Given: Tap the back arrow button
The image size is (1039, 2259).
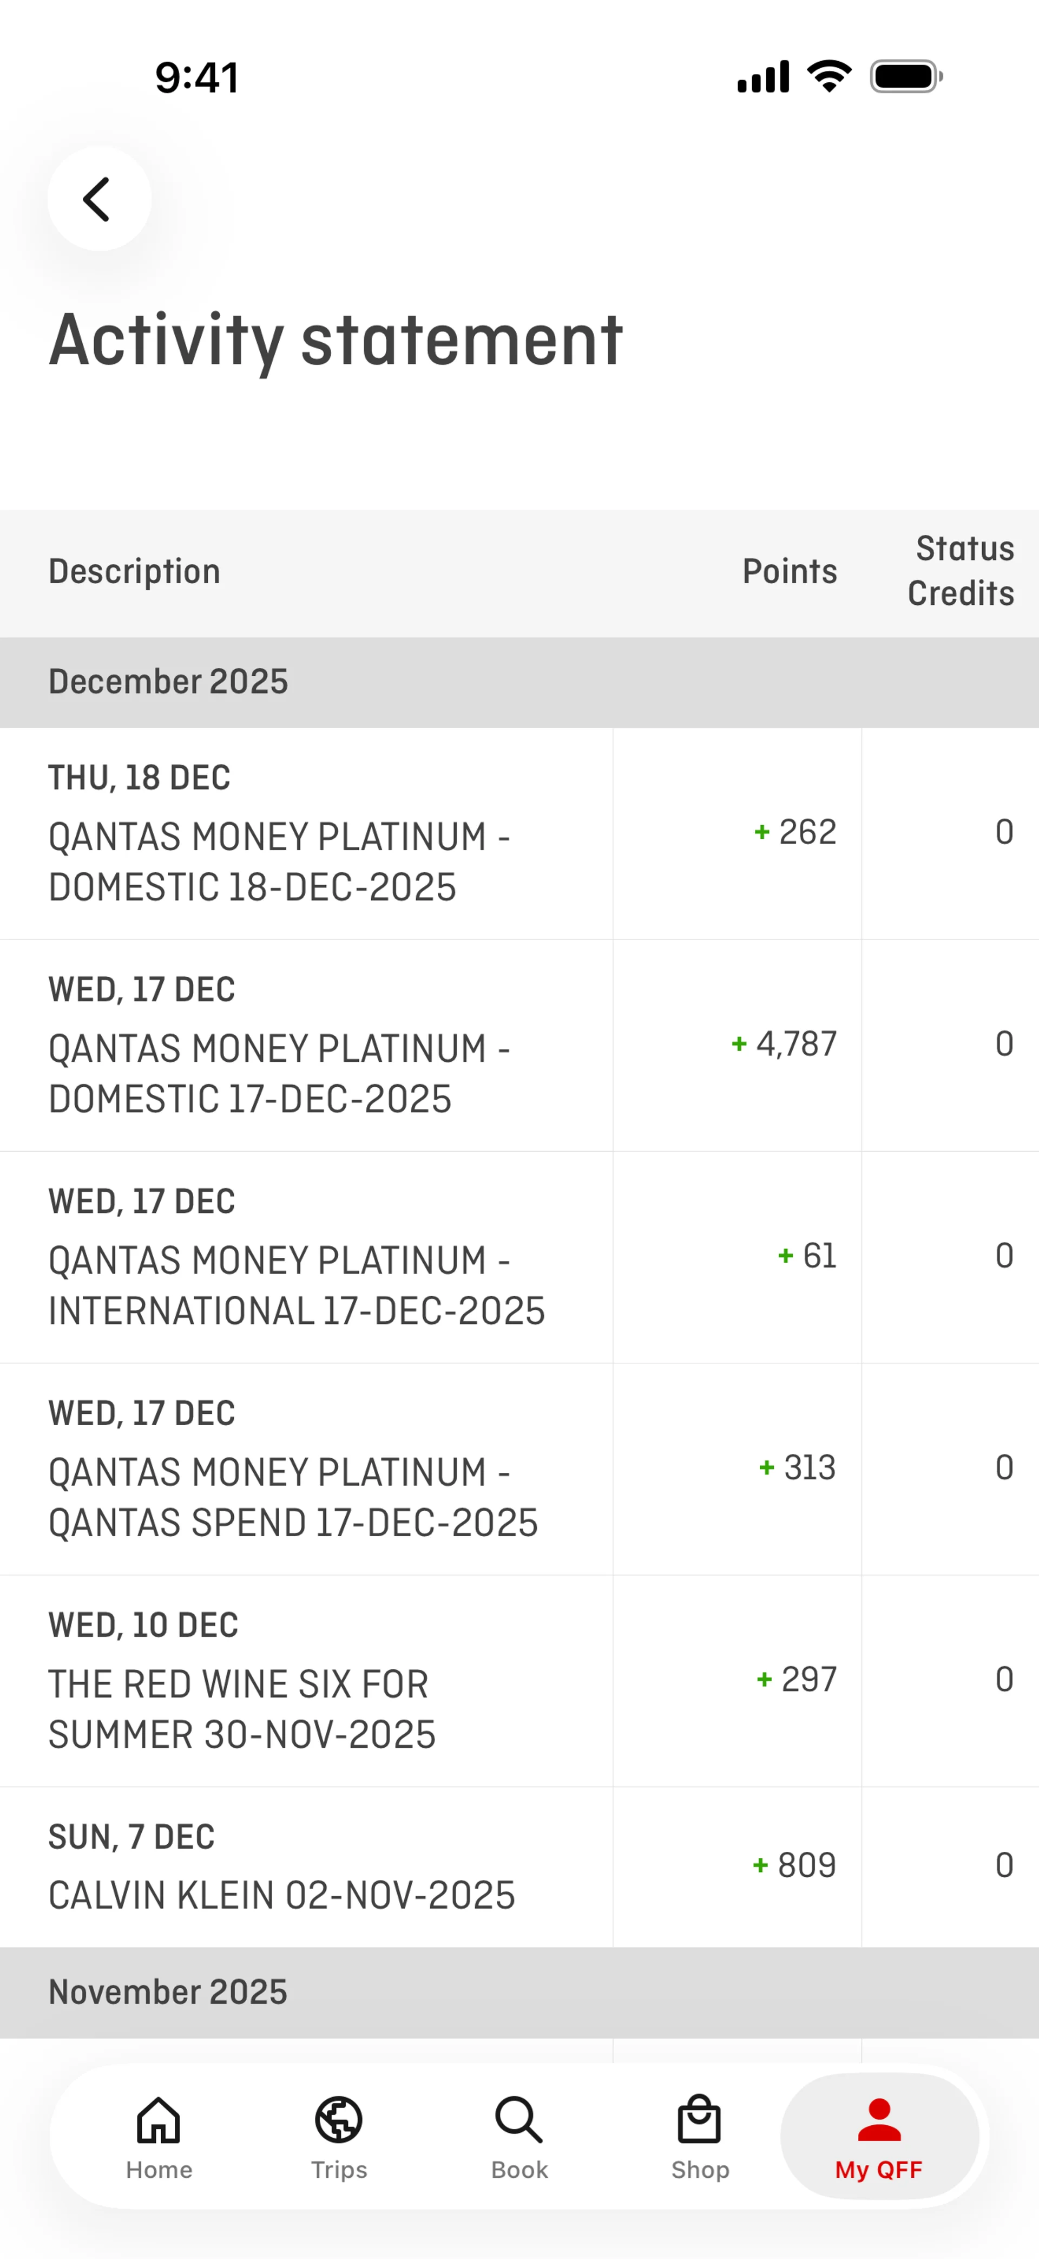Looking at the screenshot, I should coord(98,199).
